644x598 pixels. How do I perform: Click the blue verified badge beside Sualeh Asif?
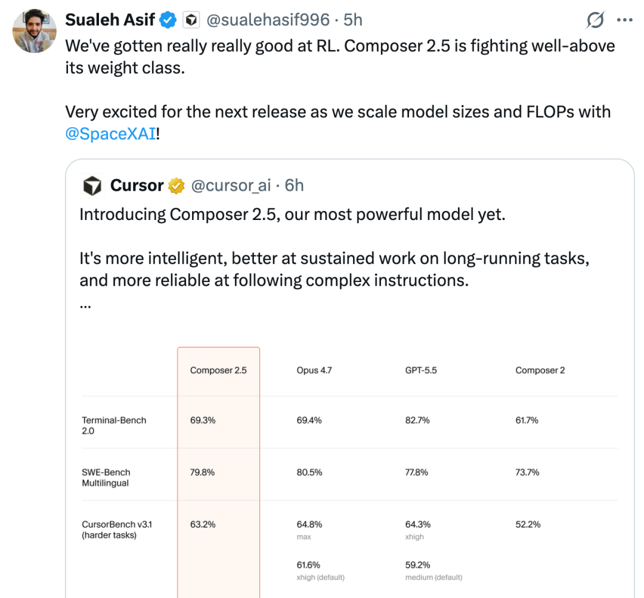(168, 20)
